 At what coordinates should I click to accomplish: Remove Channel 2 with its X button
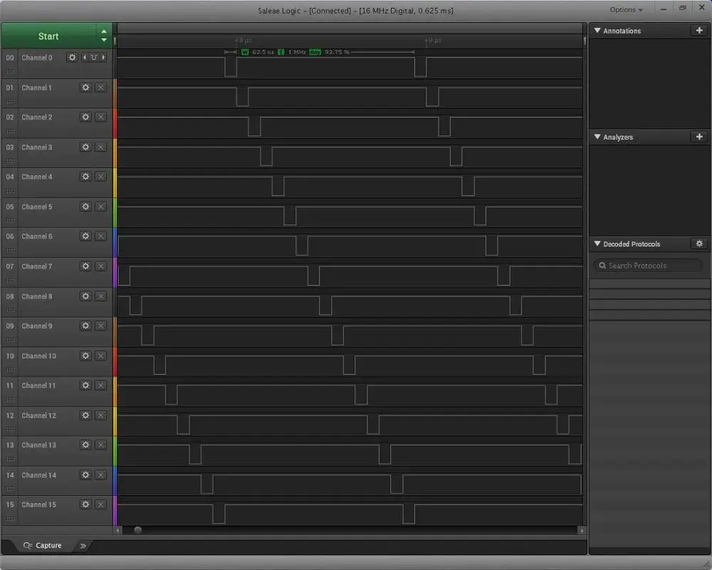click(x=101, y=117)
